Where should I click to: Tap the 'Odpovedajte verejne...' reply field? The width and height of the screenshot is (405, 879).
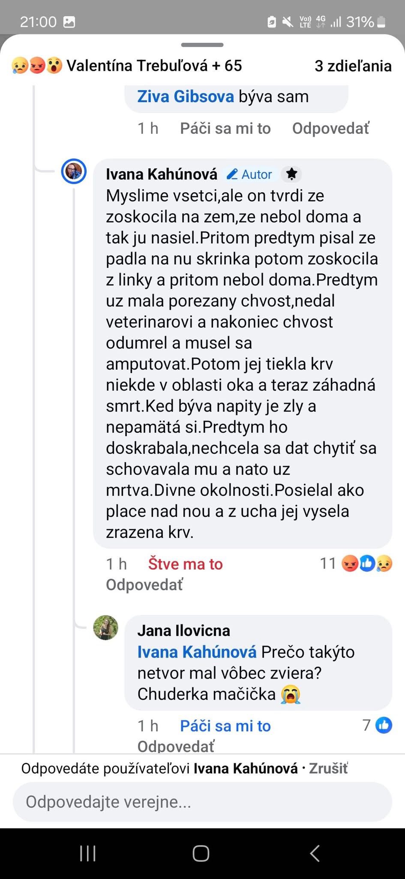pos(202,802)
